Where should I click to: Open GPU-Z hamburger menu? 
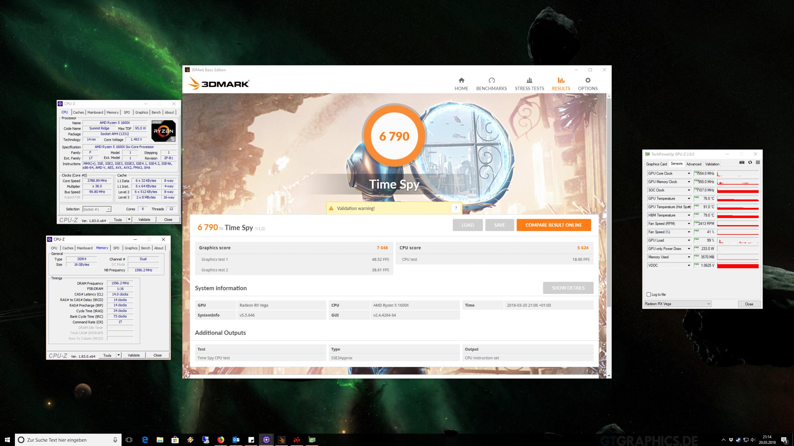coord(758,162)
